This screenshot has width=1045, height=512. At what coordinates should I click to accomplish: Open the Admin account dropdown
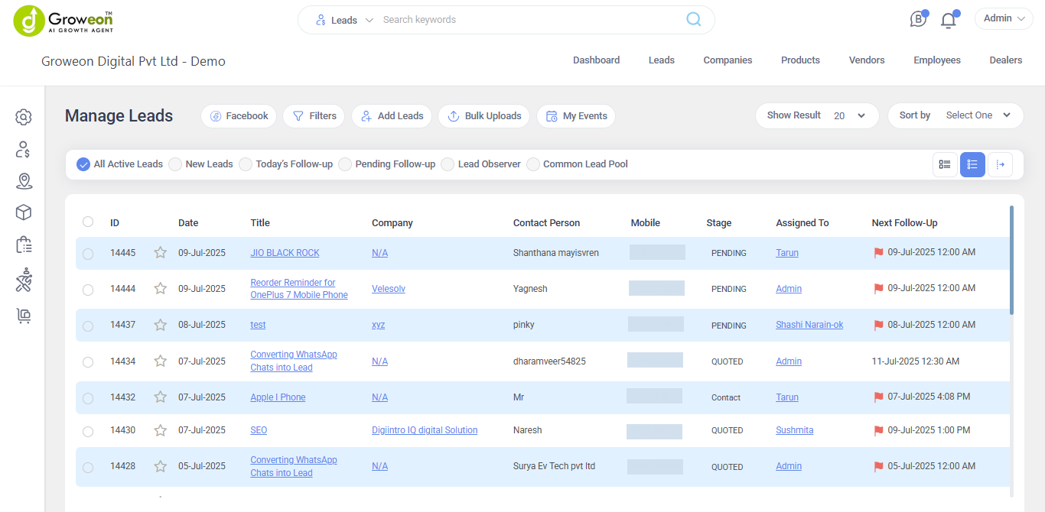1003,18
